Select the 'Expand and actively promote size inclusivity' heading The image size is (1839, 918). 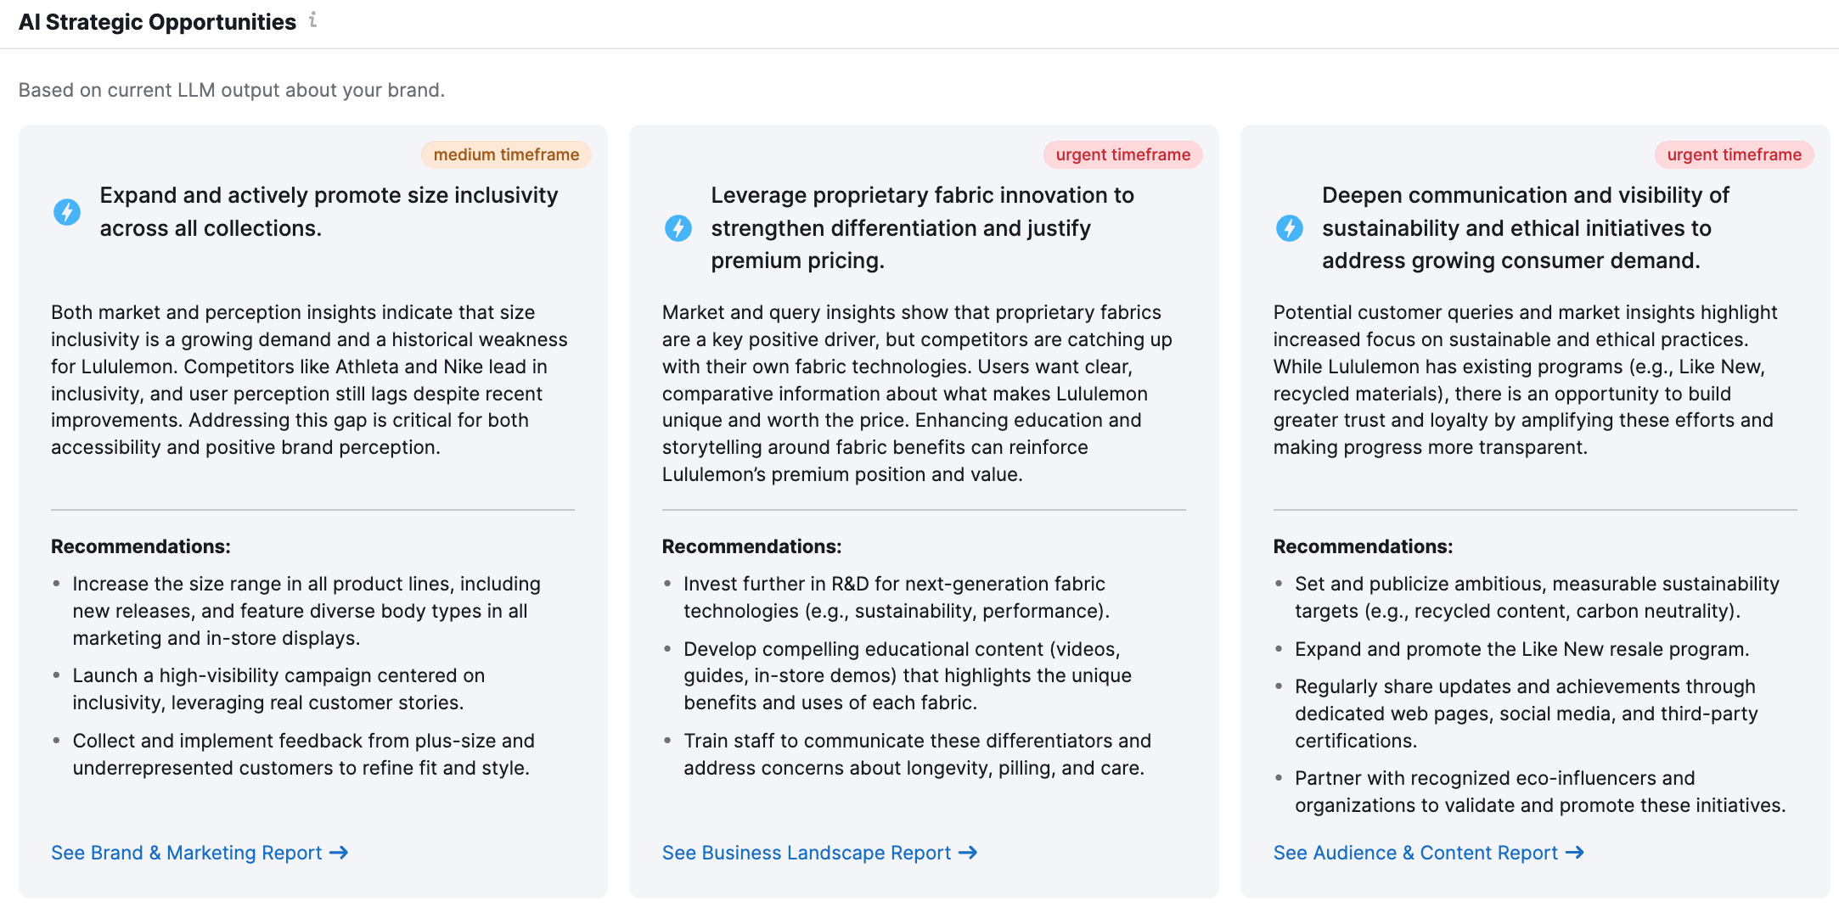[329, 211]
